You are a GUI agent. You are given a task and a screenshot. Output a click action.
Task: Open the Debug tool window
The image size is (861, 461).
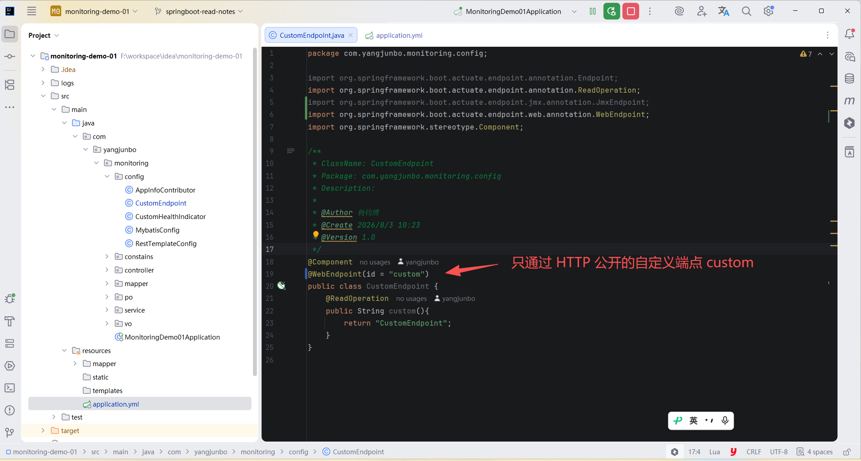[9, 298]
